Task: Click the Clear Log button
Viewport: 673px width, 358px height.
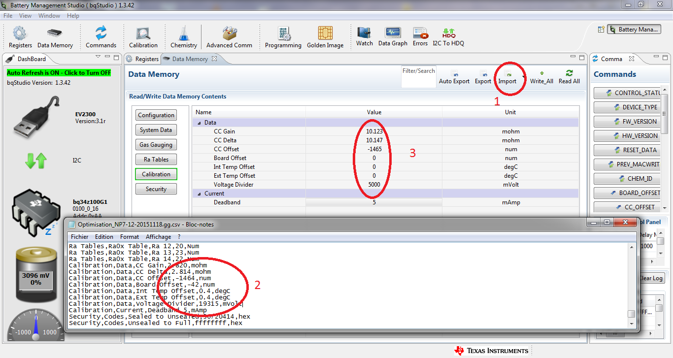Action: [650, 278]
